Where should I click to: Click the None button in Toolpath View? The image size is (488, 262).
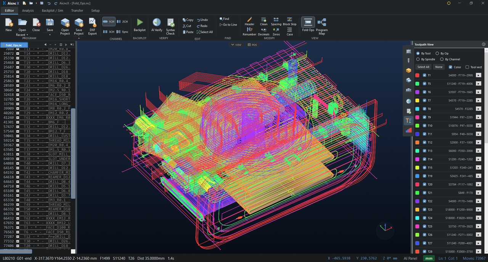pyautogui.click(x=439, y=67)
